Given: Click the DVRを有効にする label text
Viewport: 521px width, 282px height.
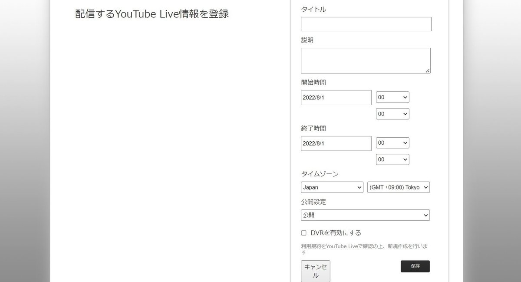Looking at the screenshot, I should click(x=336, y=233).
